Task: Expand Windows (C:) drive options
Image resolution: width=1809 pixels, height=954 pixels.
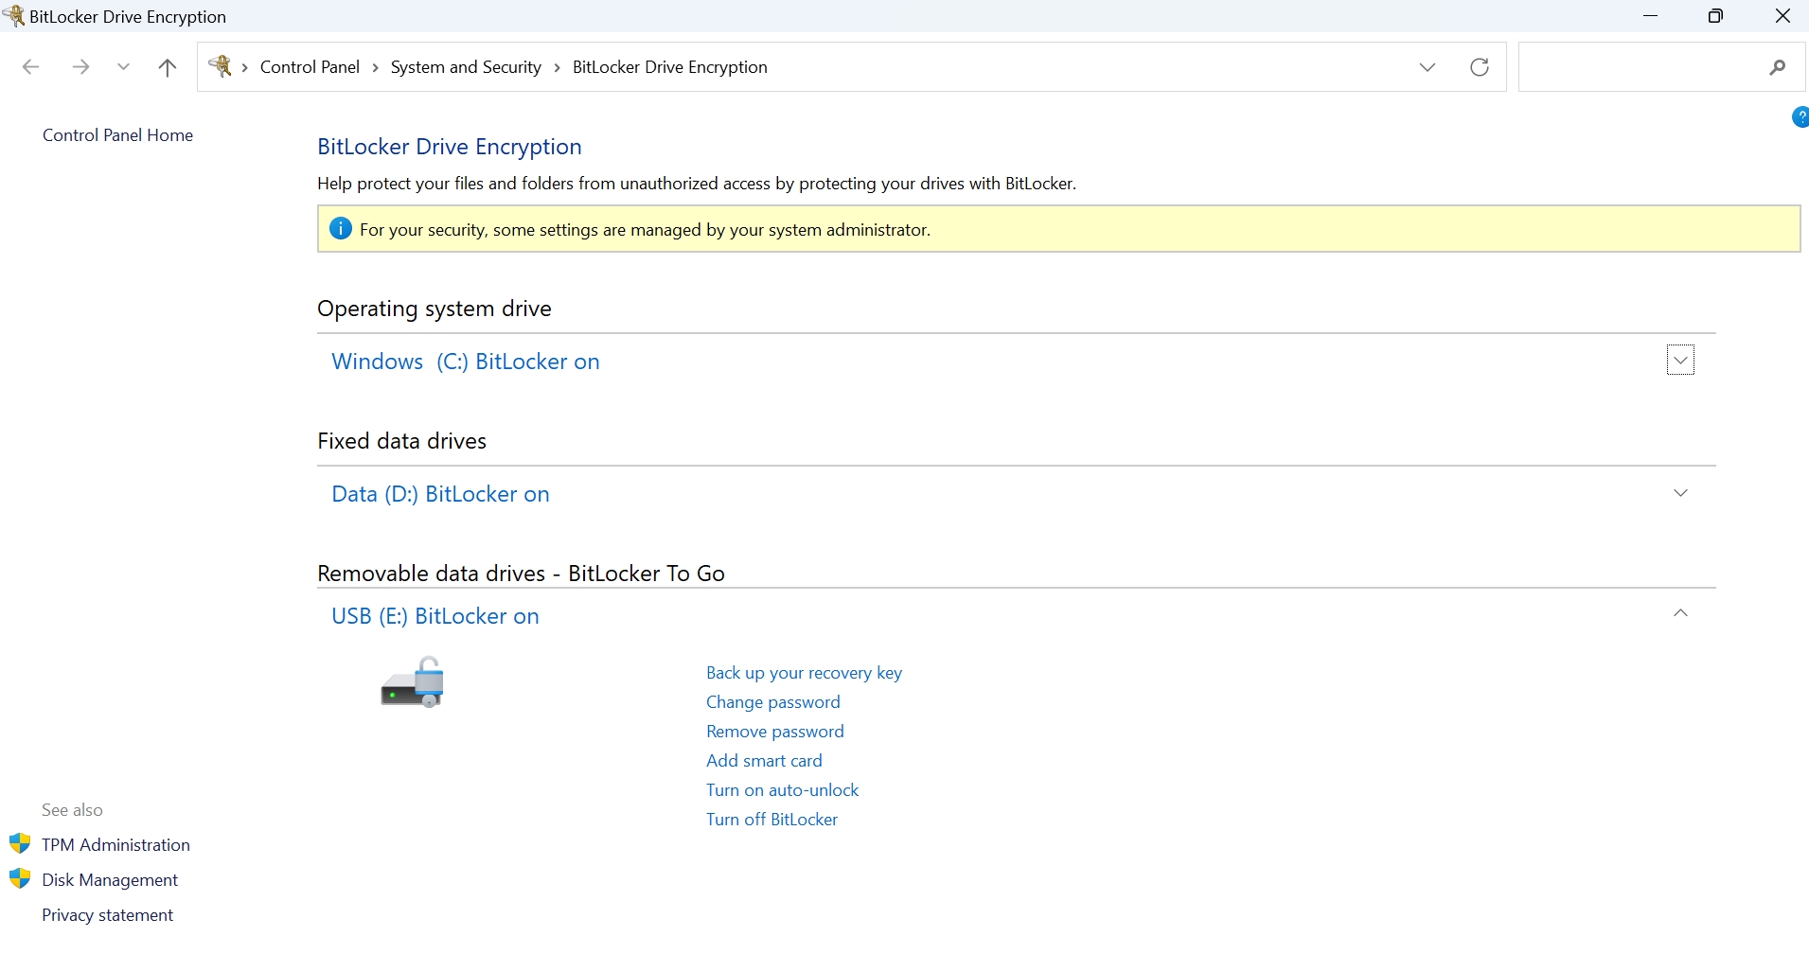Action: 1680,361
